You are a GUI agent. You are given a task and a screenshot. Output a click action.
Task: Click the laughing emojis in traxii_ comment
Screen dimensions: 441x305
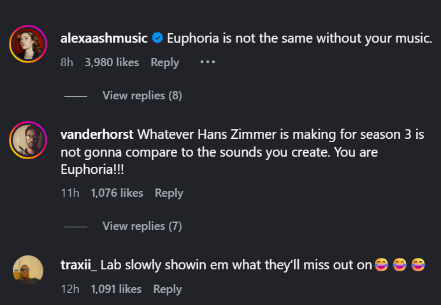400,264
